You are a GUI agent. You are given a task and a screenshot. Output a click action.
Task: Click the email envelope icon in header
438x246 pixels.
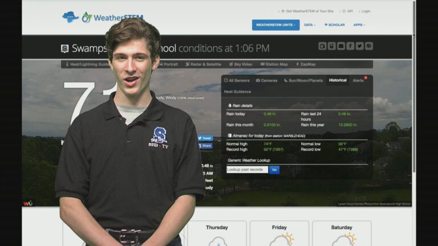click(x=341, y=46)
